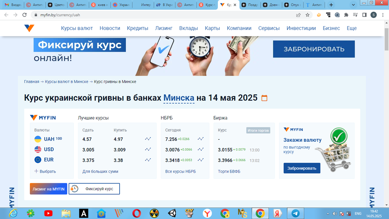Open the Все курсы НБРБ link
This screenshot has width=389, height=219.
181,171
